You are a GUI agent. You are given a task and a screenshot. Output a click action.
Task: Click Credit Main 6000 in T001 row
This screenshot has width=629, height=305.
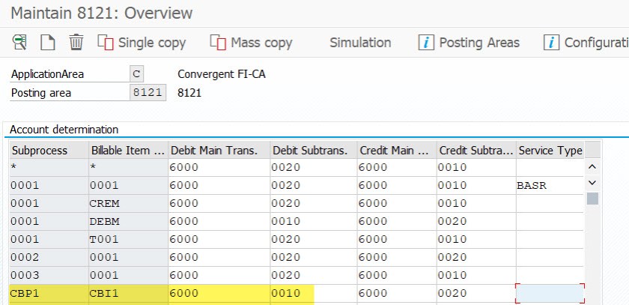point(397,240)
